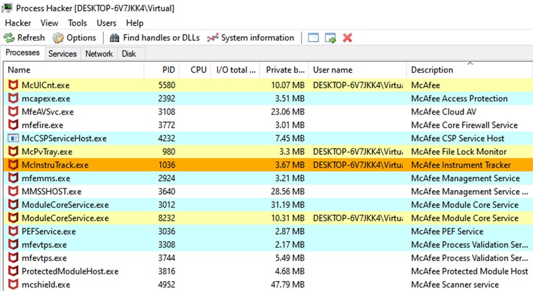Sort by the I/O total column header
This screenshot has height=291, width=533.
point(235,70)
